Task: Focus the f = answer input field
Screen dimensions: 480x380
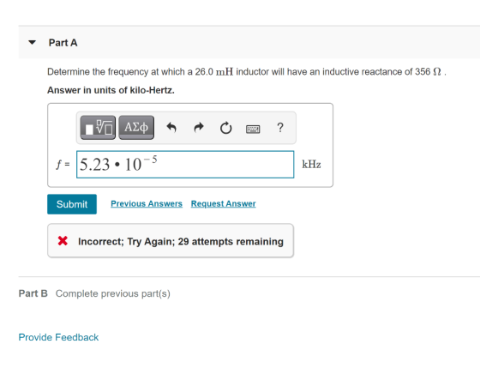Action: [185, 164]
